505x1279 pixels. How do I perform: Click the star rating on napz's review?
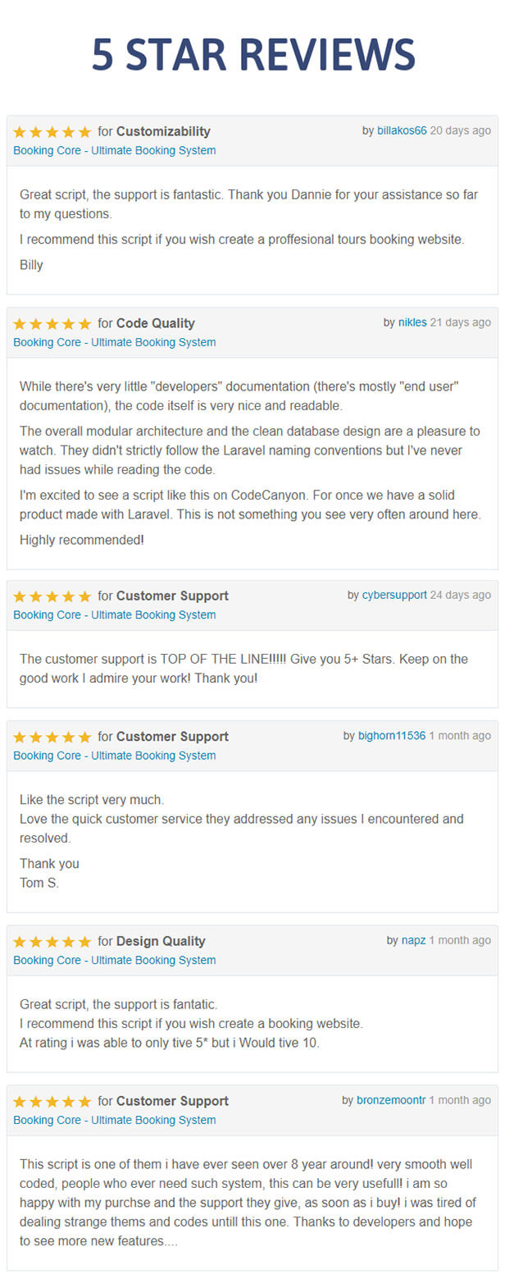(52, 942)
